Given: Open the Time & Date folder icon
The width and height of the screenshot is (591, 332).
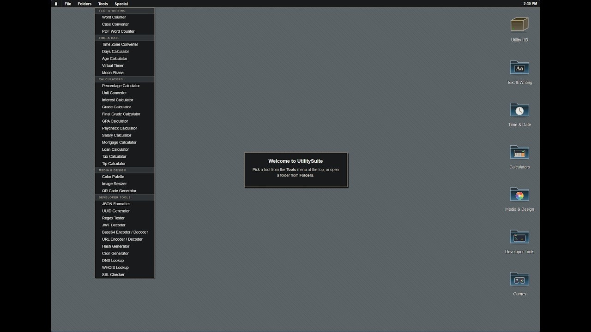Looking at the screenshot, I should pos(519,110).
